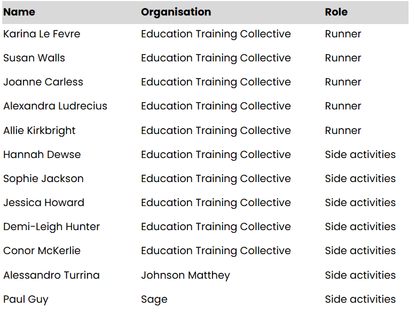This screenshot has height=315, width=409.
Task: Select the Sage organisation entry
Action: coord(154,299)
